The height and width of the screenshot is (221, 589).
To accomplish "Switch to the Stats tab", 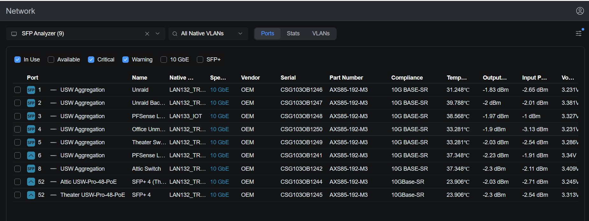I will pos(293,33).
